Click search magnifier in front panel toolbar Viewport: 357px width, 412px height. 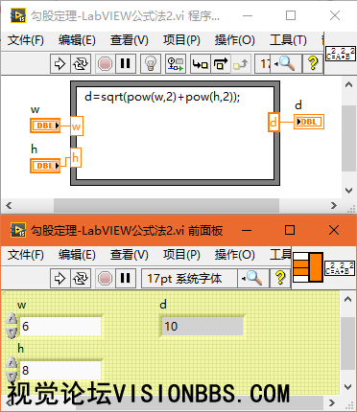pos(252,279)
